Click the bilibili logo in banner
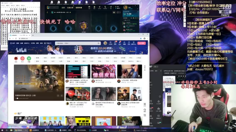 (22, 50)
